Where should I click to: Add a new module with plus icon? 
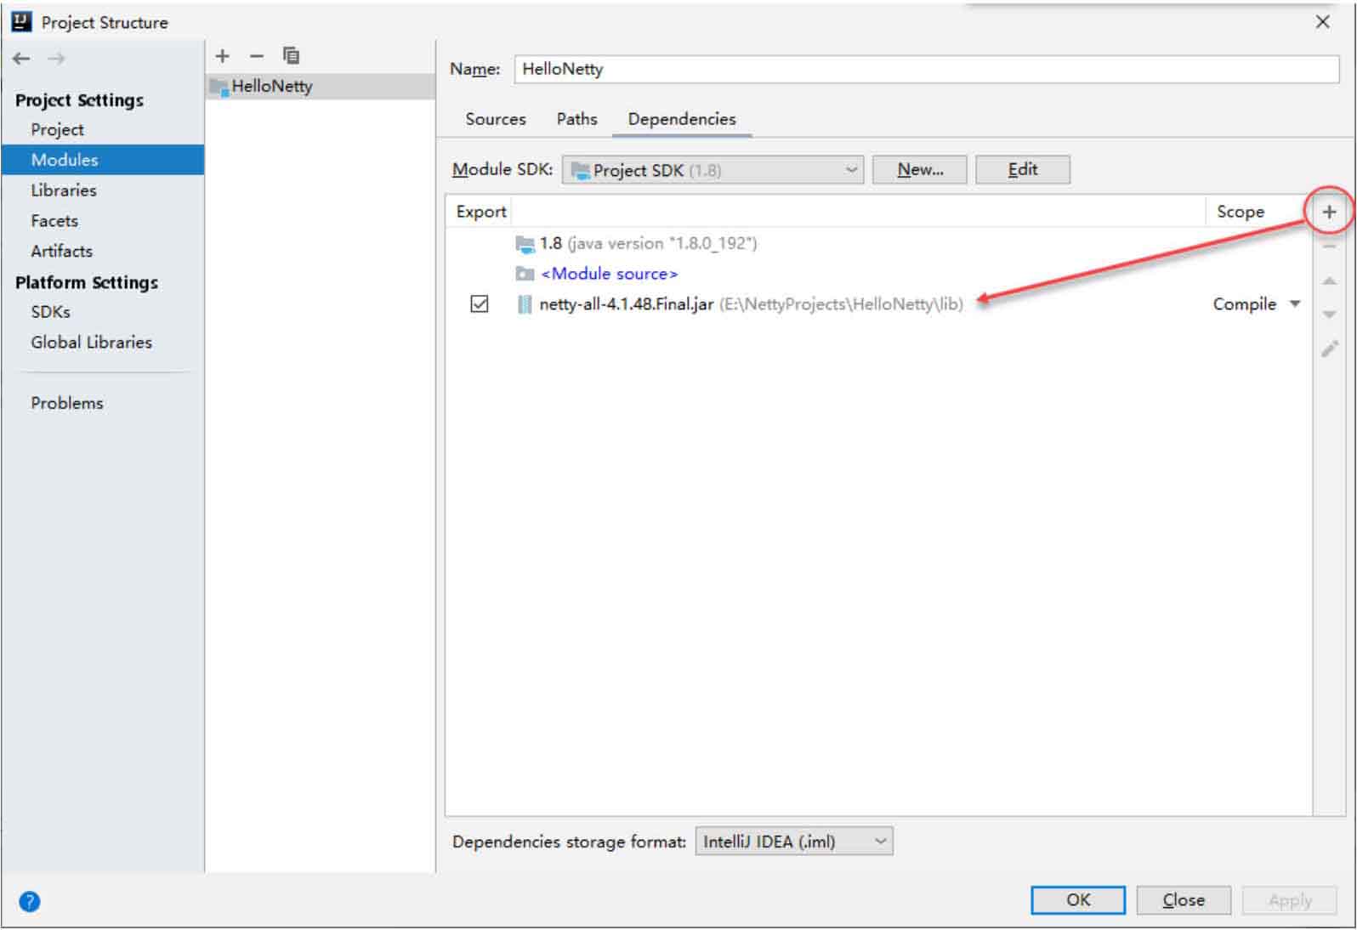point(223,56)
